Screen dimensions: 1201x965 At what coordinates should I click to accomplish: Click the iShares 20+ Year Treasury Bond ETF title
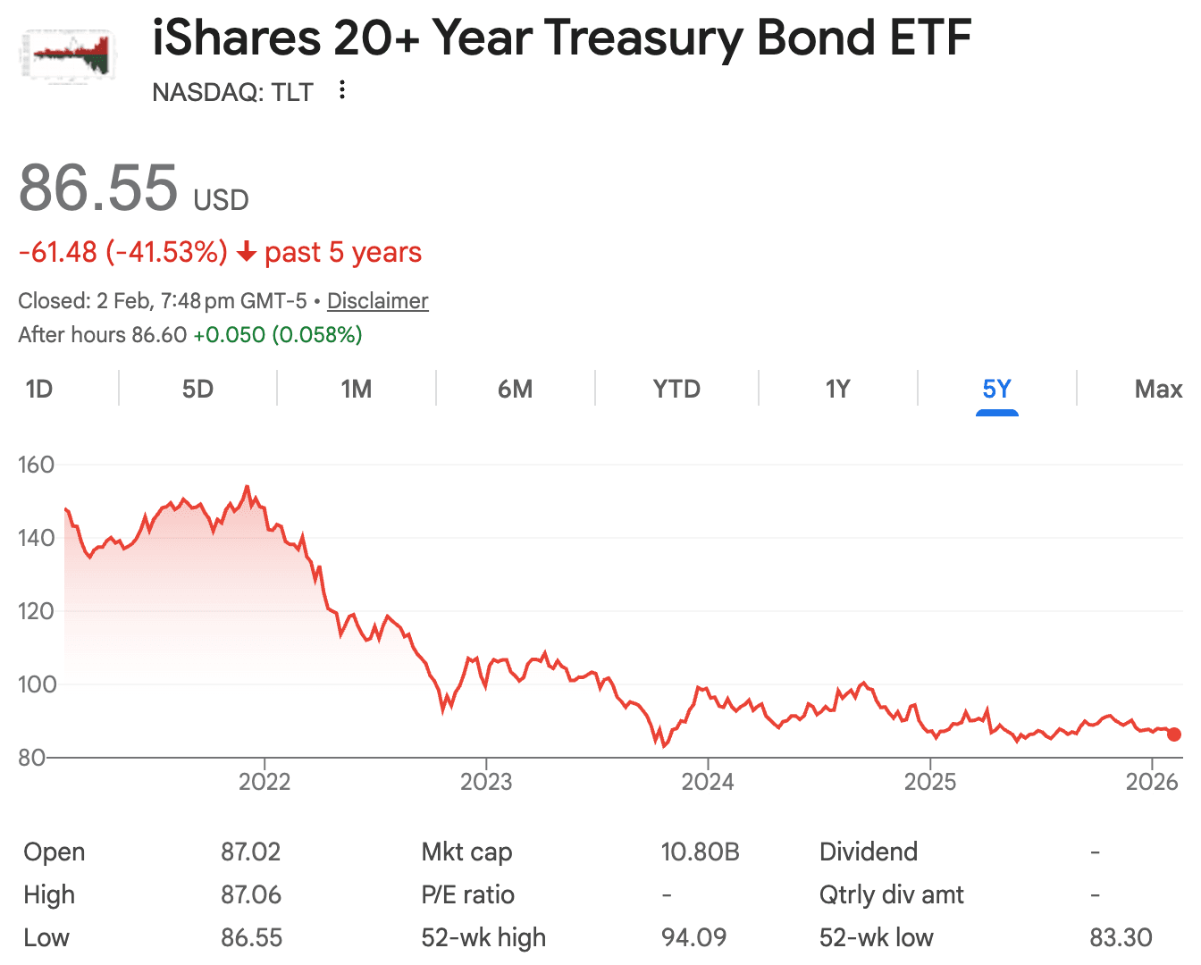pyautogui.click(x=562, y=38)
